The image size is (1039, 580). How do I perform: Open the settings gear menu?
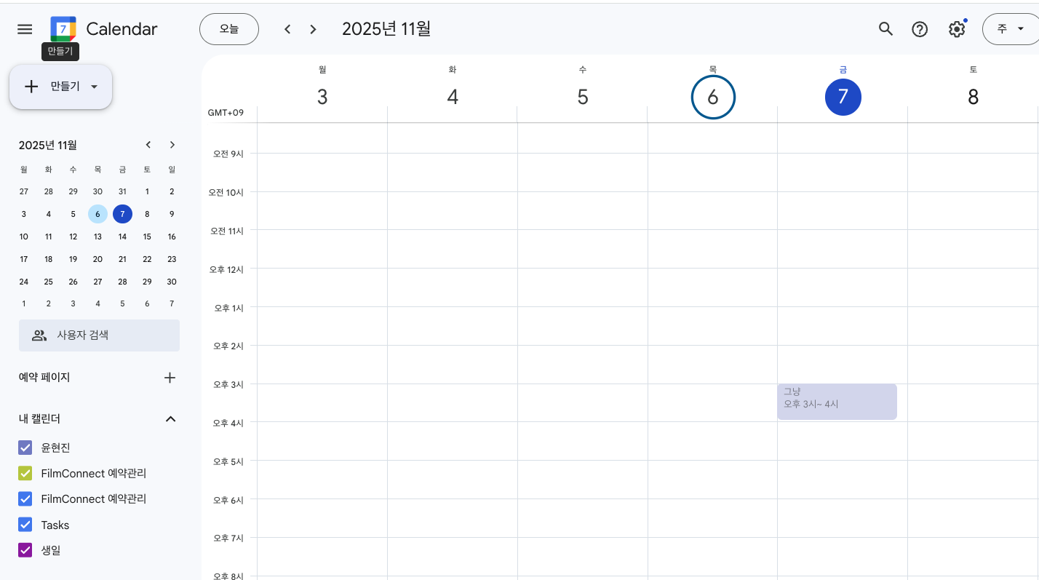click(956, 29)
